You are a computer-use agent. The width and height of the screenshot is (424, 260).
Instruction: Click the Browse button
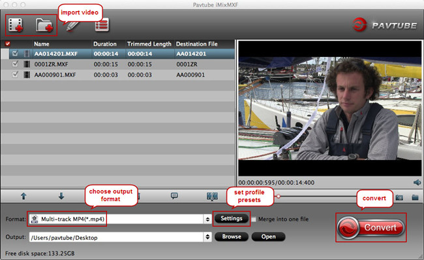(x=232, y=236)
